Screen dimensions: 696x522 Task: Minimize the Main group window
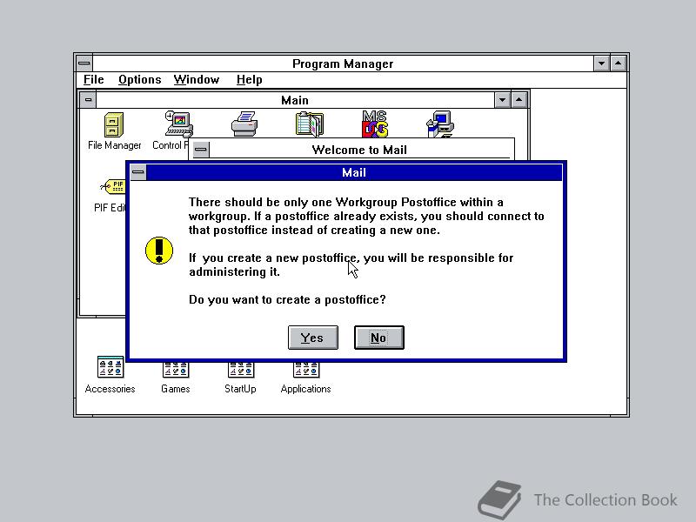point(502,100)
